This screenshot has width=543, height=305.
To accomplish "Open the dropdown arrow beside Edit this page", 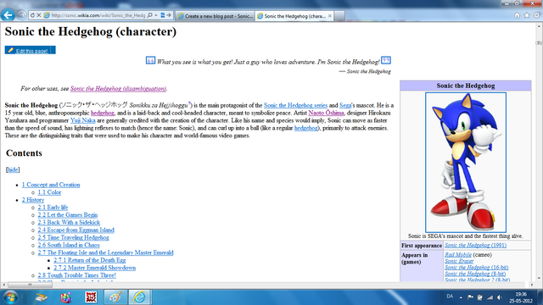I will tap(53, 51).
